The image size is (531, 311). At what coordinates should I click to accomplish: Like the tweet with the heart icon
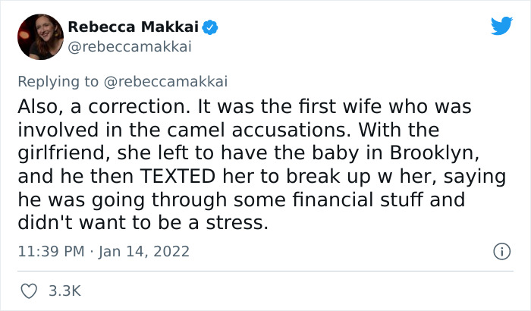click(30, 291)
